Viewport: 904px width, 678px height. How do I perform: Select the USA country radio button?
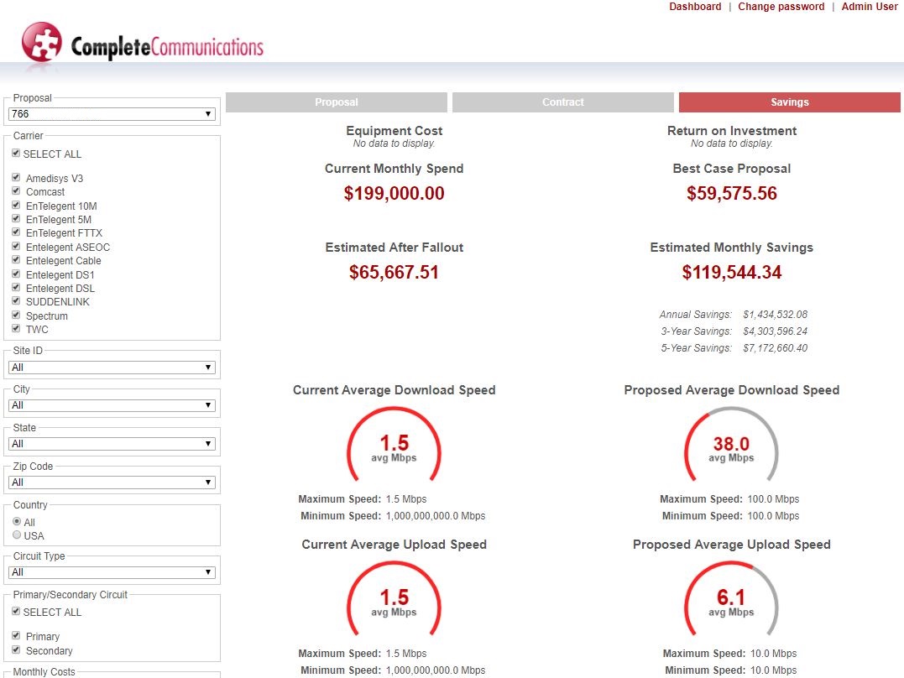tap(17, 535)
